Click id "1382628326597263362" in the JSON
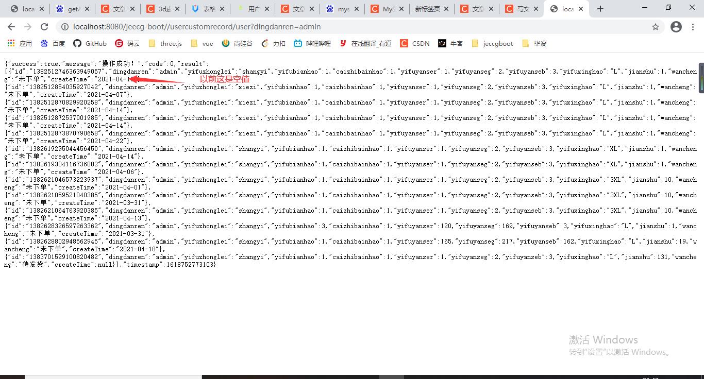This screenshot has width=704, height=379. point(63,226)
